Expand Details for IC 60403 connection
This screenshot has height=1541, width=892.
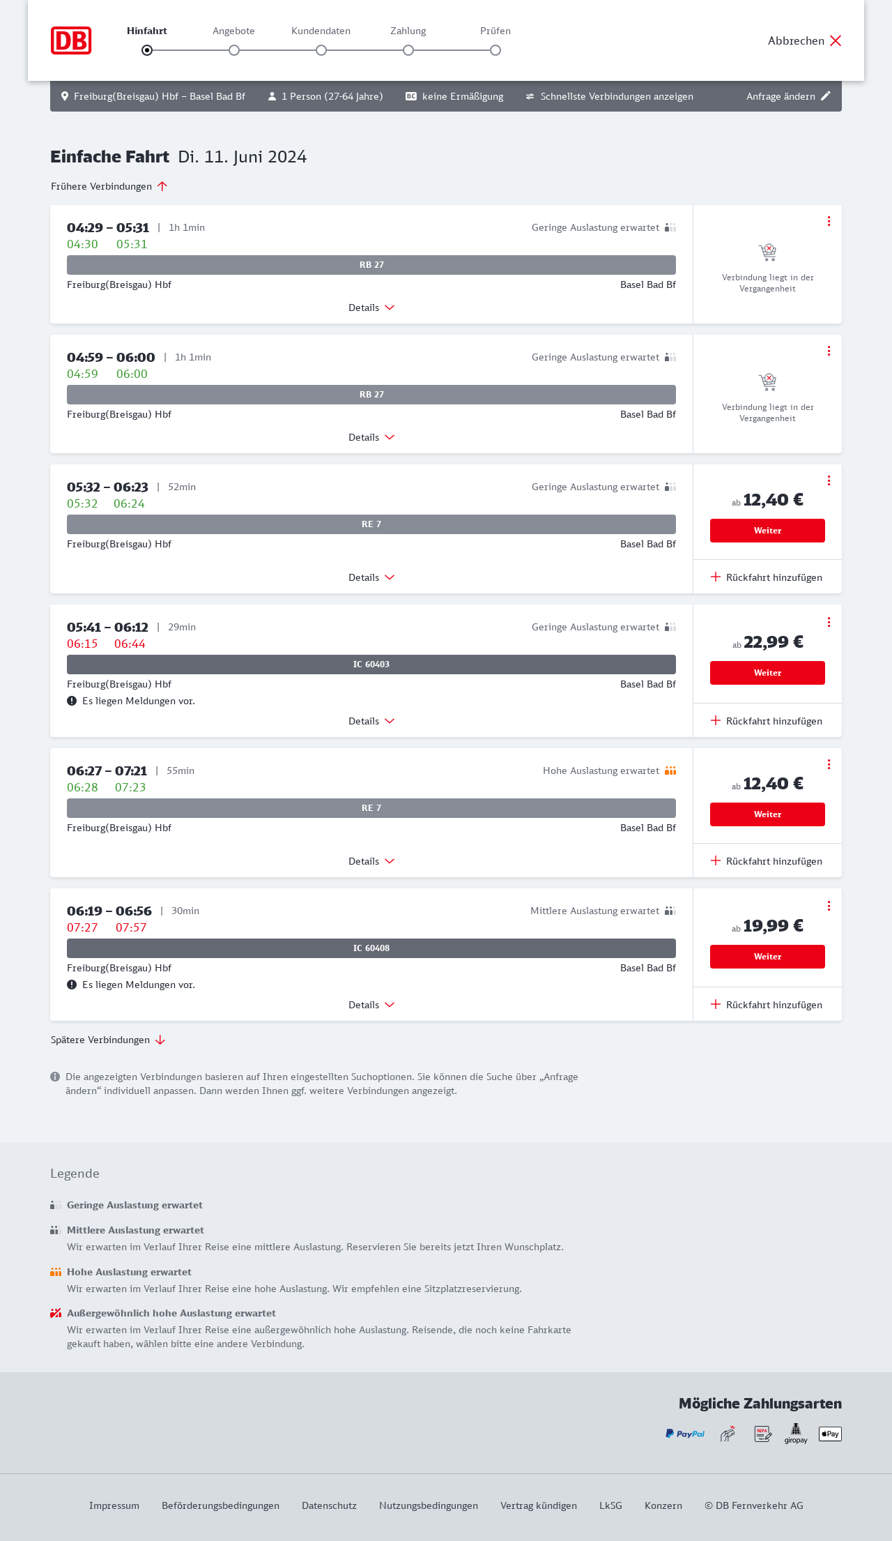coord(371,721)
